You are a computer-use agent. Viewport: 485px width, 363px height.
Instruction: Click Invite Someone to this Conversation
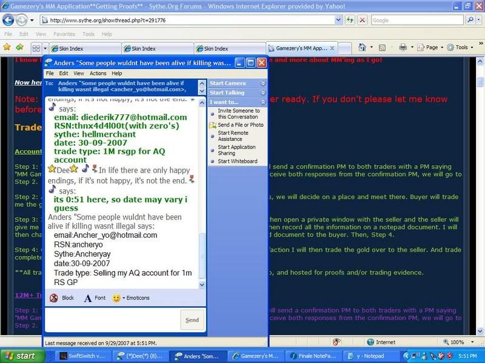pyautogui.click(x=238, y=114)
